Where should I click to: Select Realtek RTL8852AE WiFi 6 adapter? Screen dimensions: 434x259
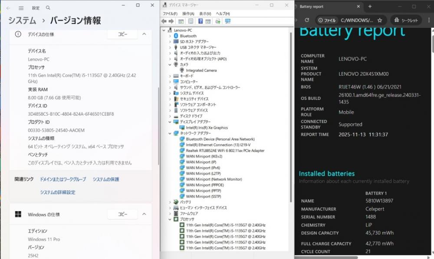coord(225,151)
